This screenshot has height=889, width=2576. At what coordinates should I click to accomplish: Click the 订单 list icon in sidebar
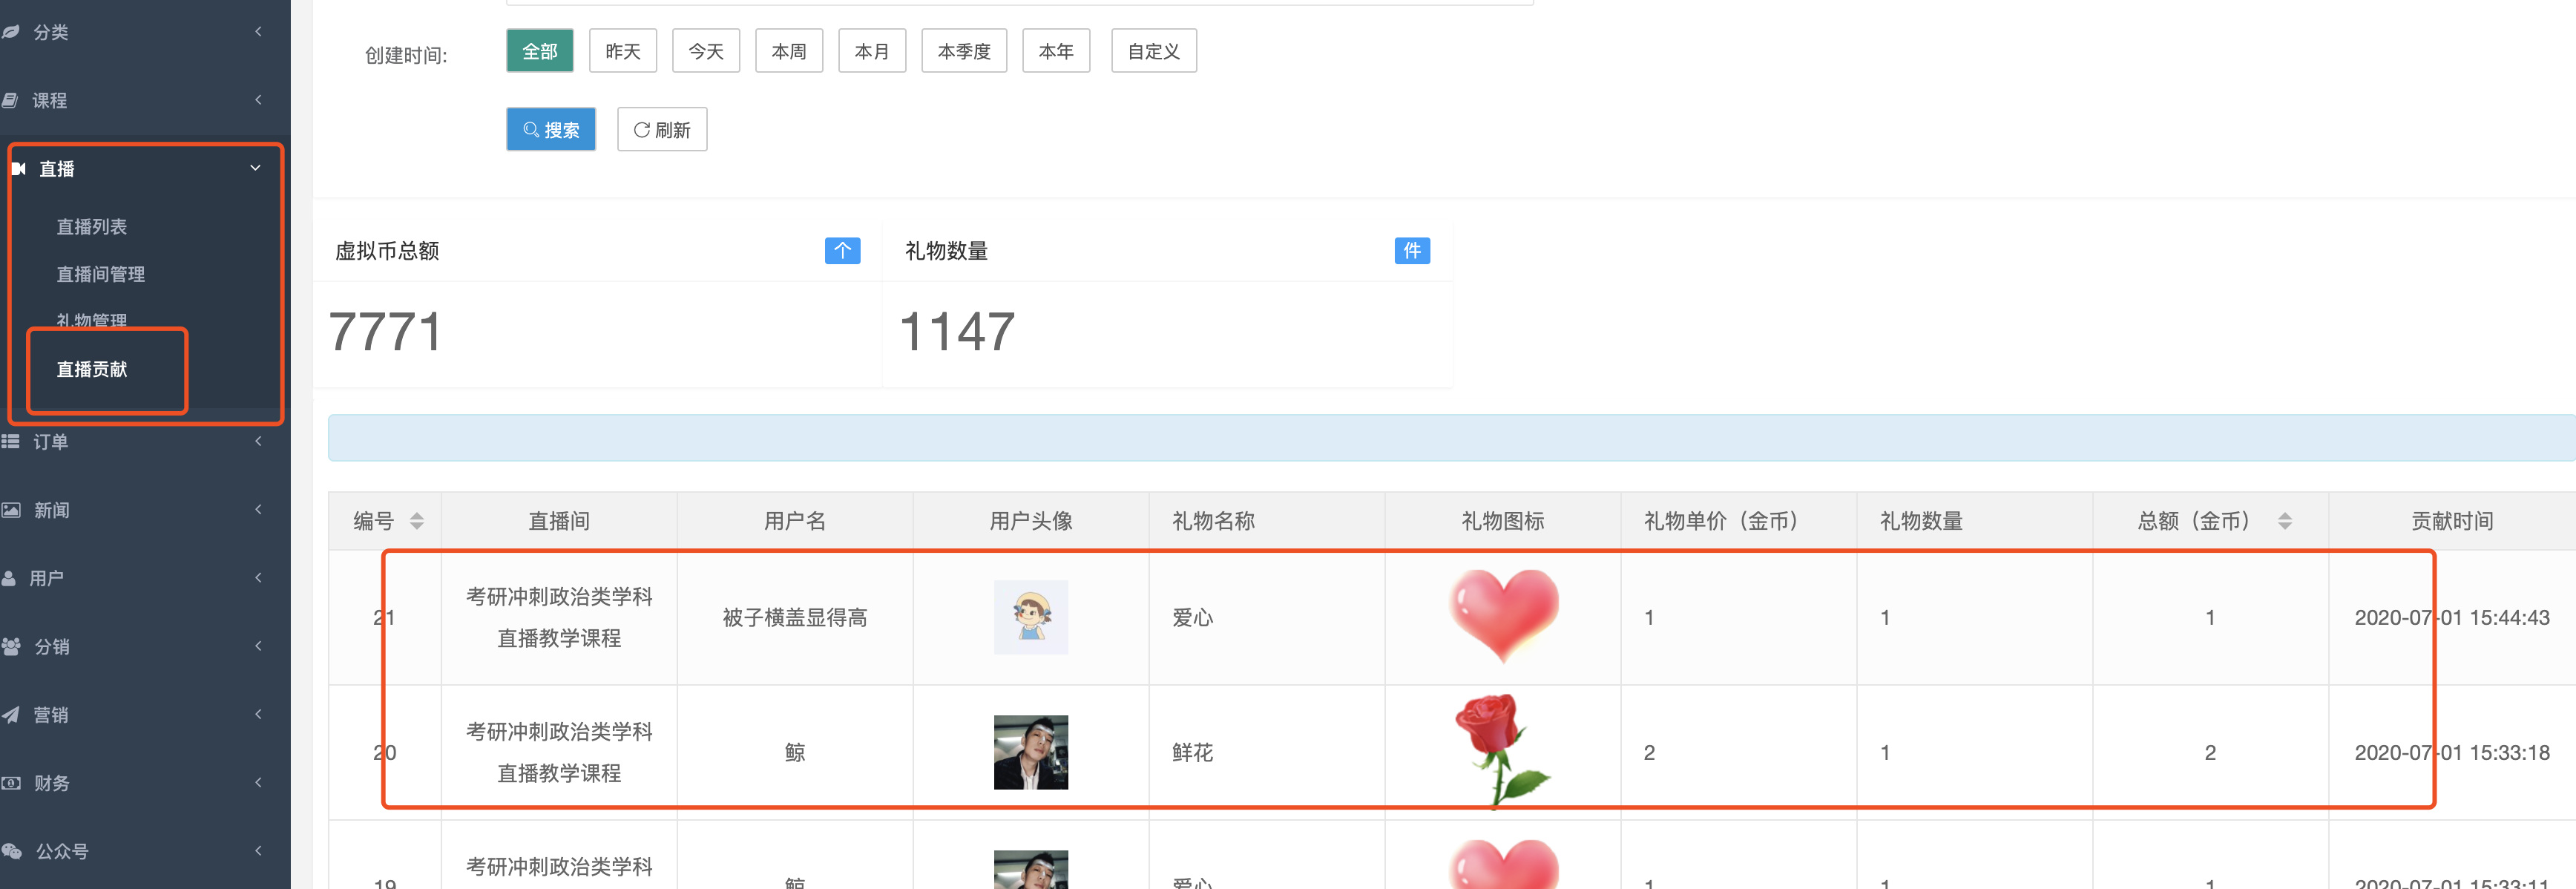[11, 441]
